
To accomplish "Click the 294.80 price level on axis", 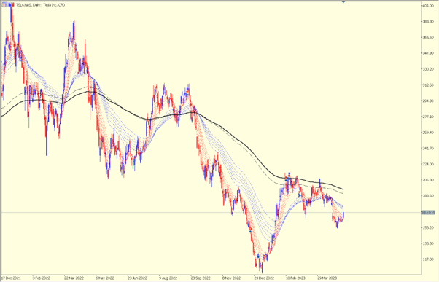I will click(x=428, y=101).
